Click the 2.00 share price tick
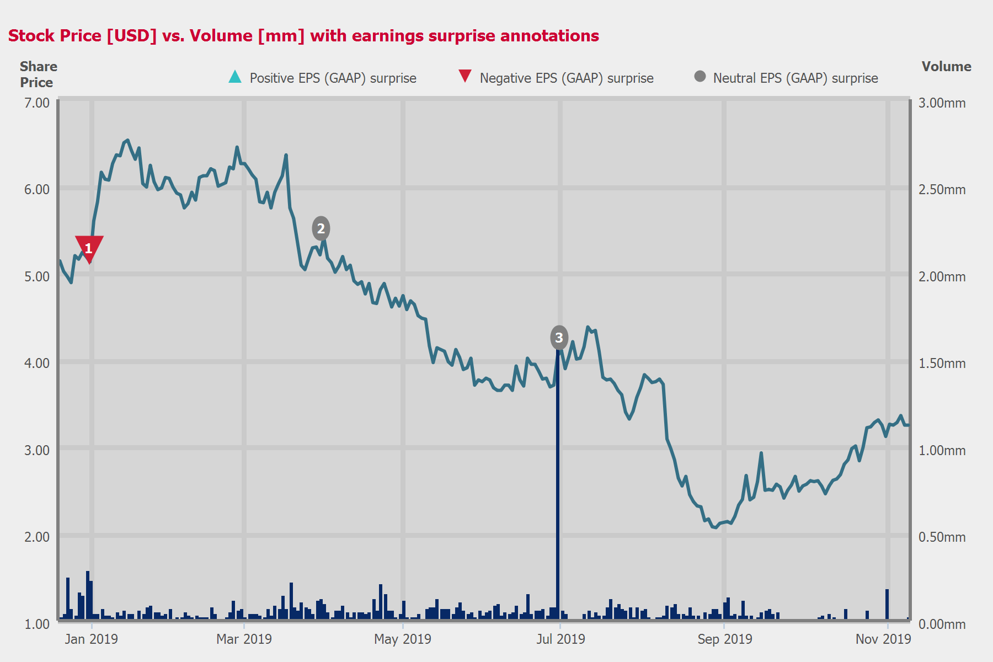The width and height of the screenshot is (993, 662). pyautogui.click(x=37, y=537)
